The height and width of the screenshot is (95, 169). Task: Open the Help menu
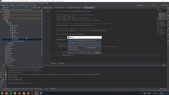click(47, 3)
